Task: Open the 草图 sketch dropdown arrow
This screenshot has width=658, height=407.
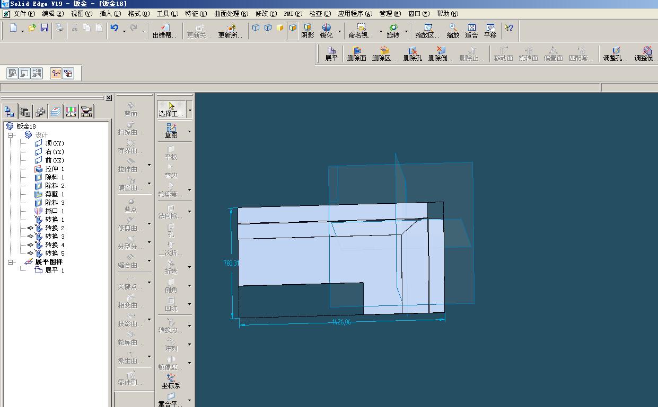Action: click(x=190, y=131)
